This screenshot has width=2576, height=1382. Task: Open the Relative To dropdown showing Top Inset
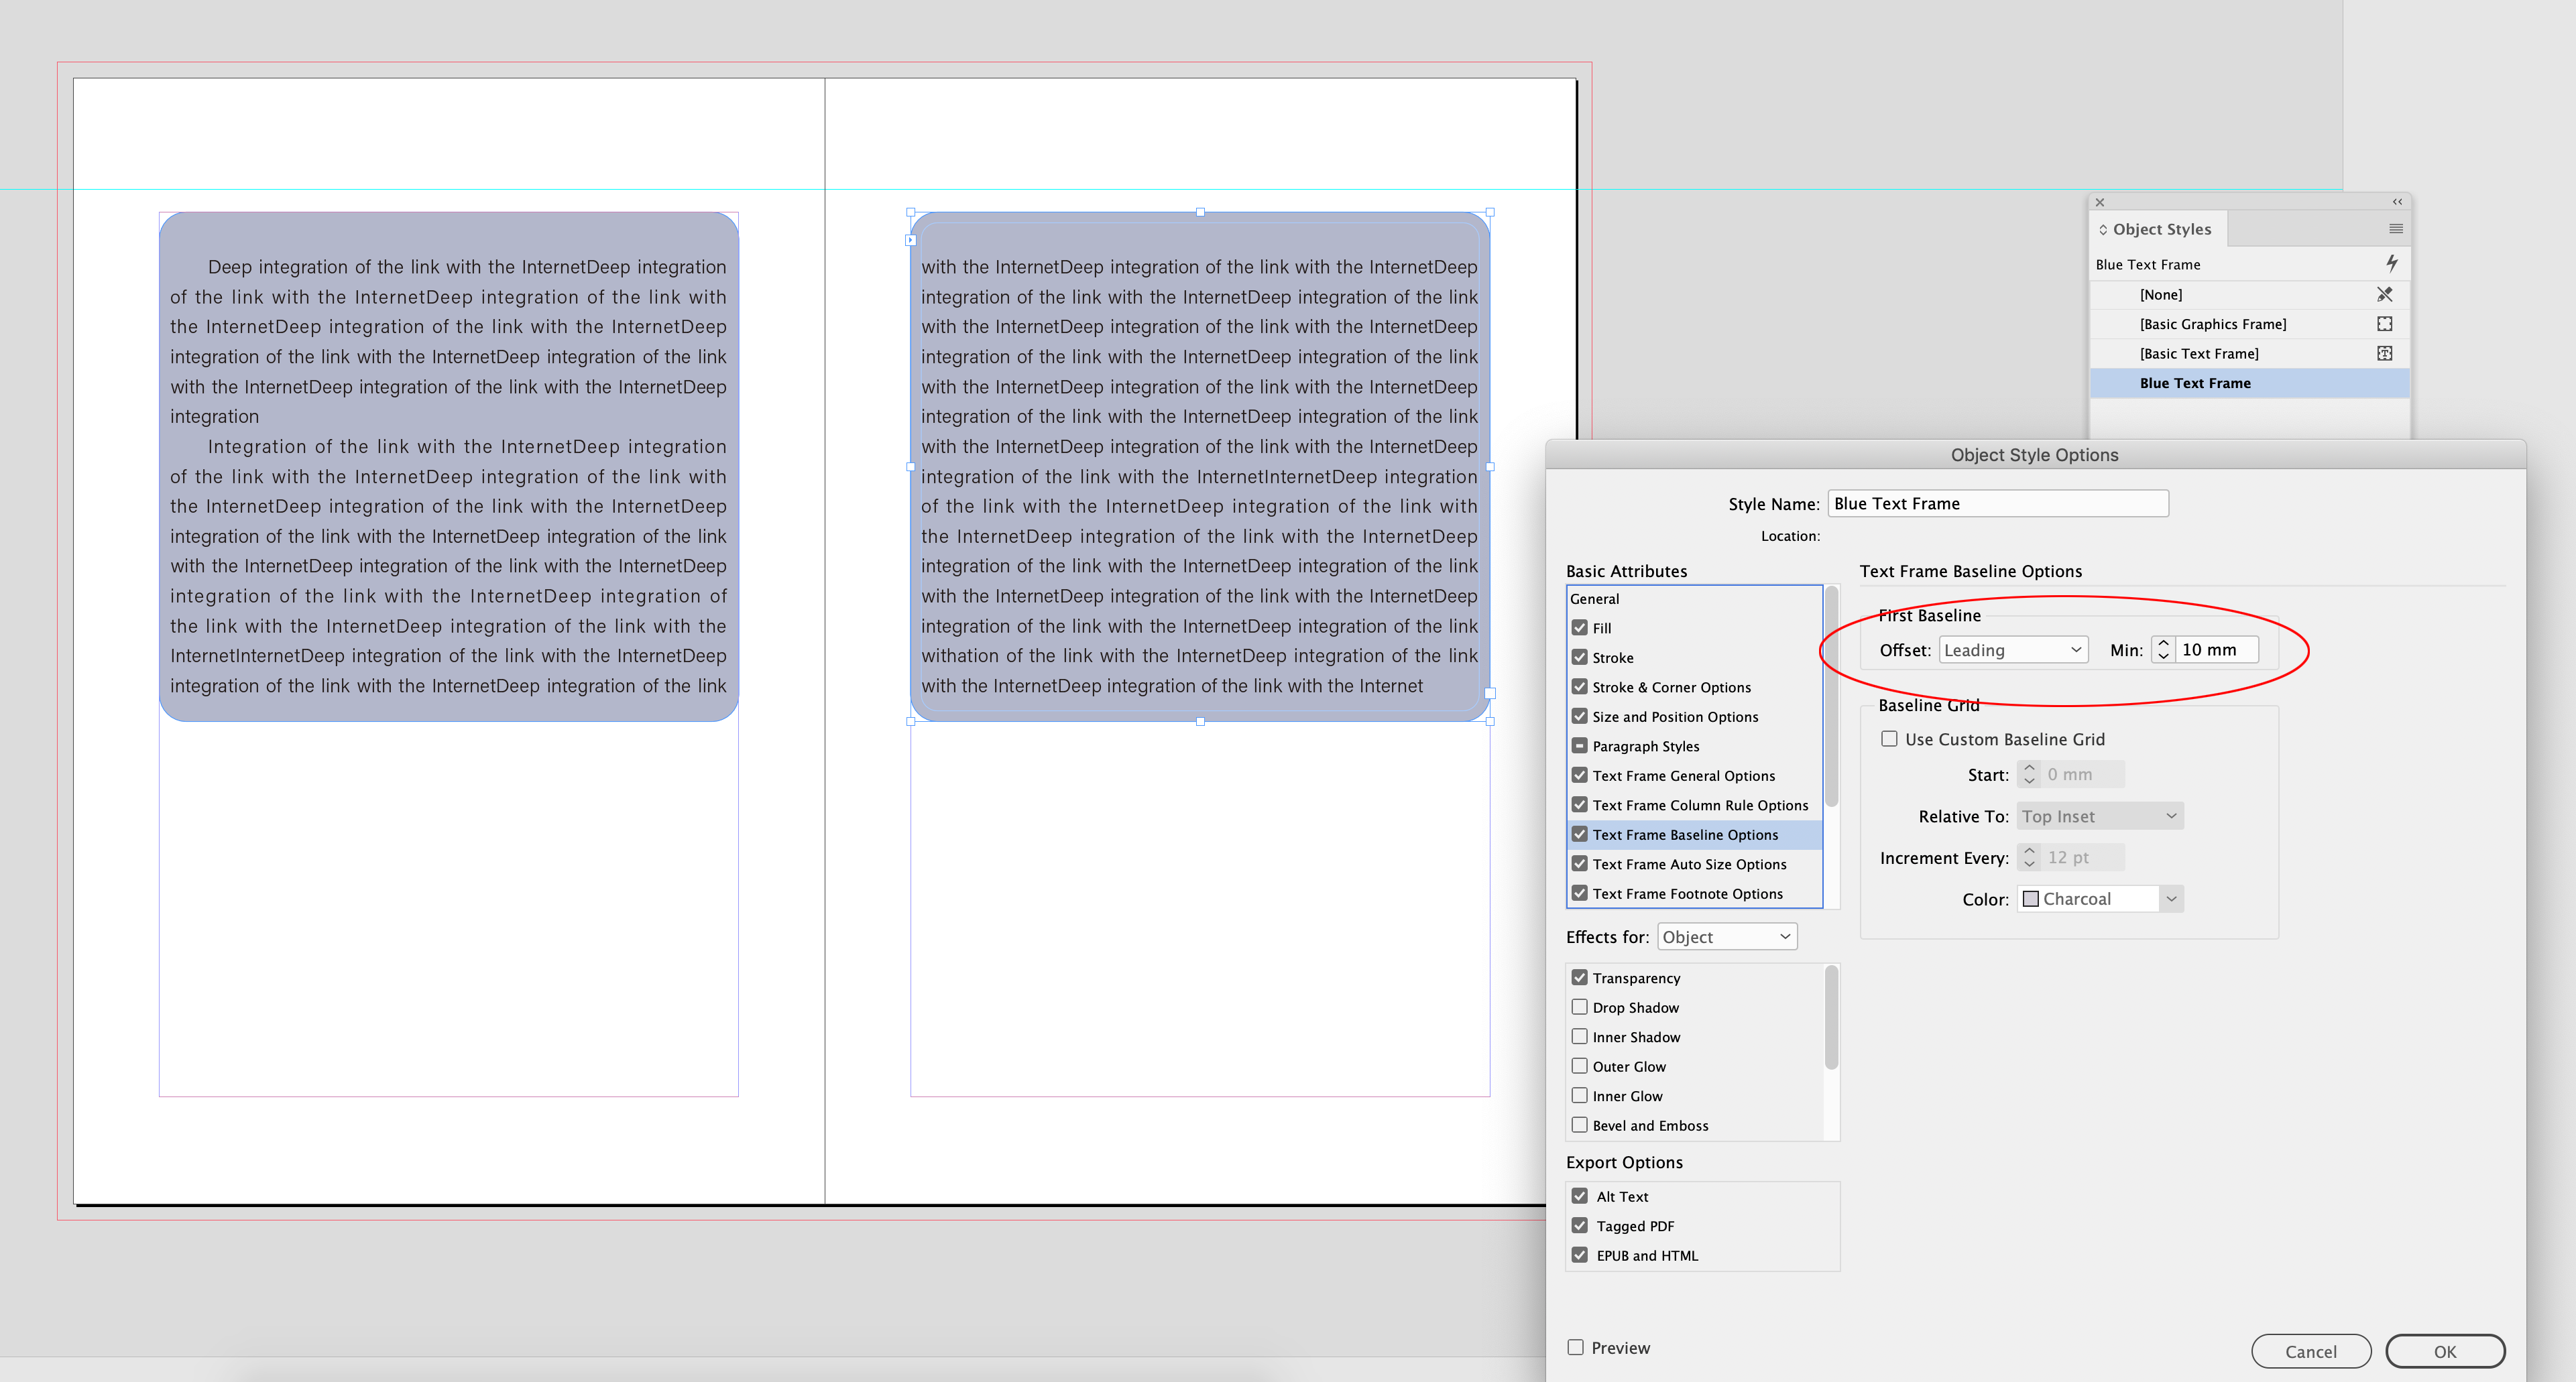pos(2098,816)
